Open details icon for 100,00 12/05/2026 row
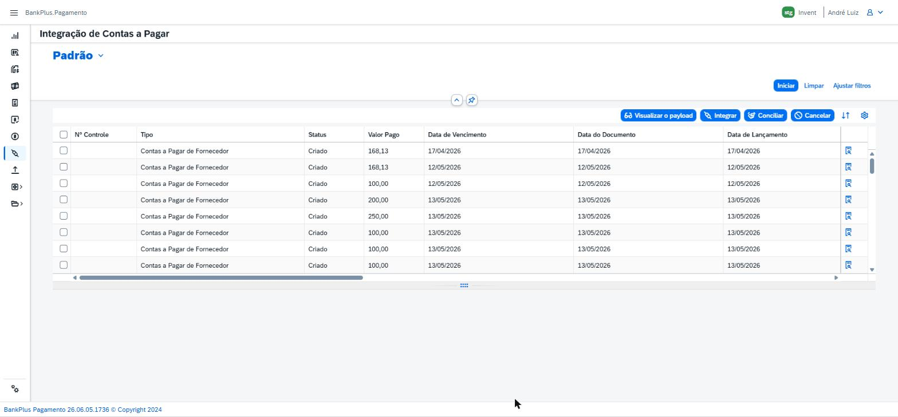This screenshot has height=417, width=898. tap(848, 184)
